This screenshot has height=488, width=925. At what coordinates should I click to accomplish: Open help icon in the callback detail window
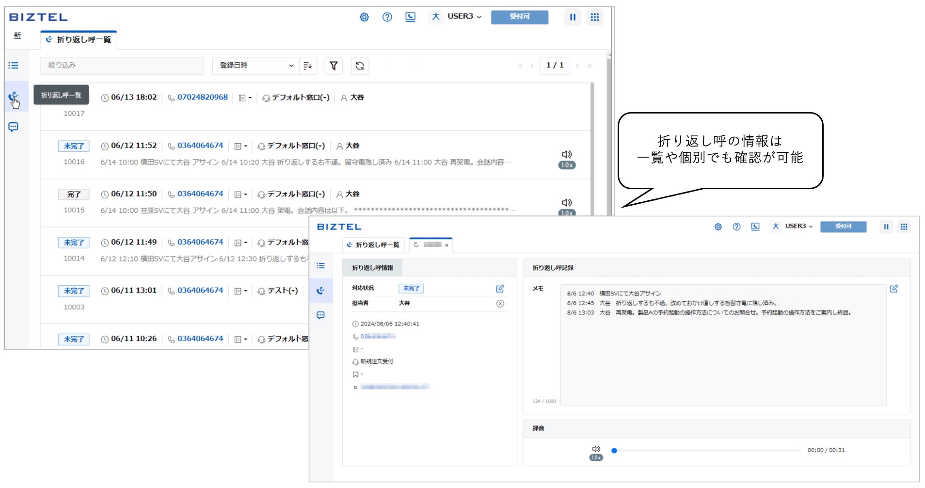(736, 227)
